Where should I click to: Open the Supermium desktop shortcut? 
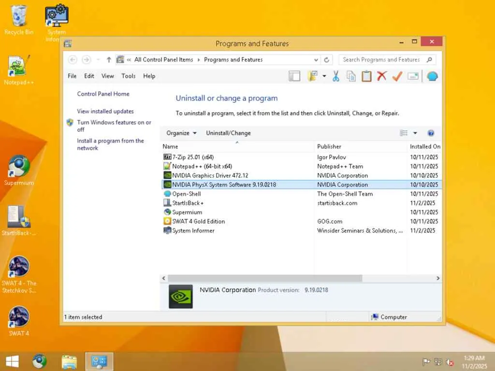19,171
